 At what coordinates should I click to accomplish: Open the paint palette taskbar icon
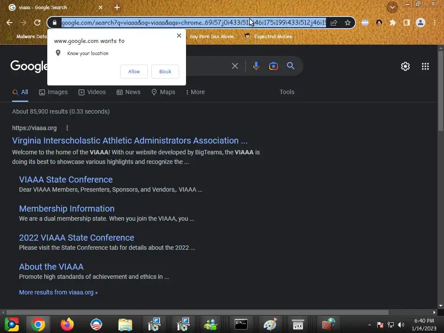coord(270,324)
